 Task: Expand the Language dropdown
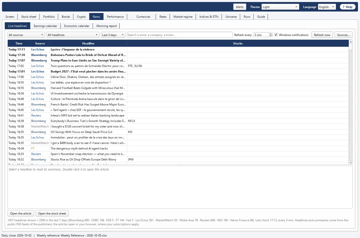(327, 7)
